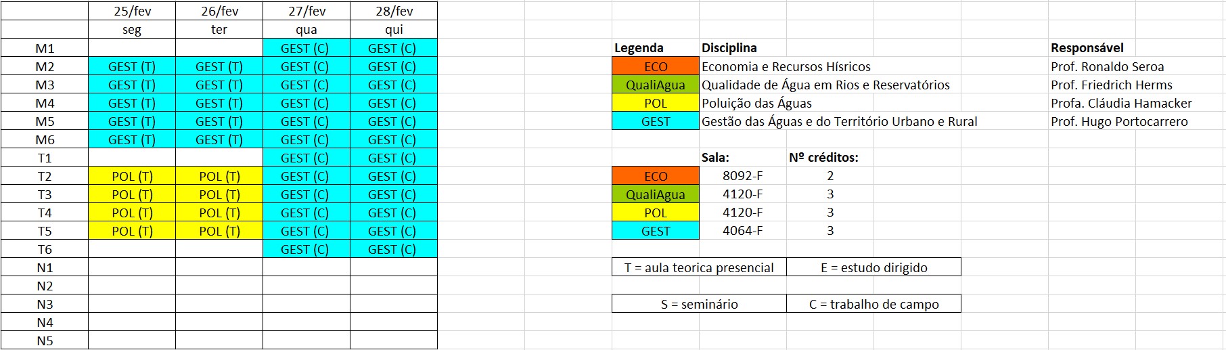Select the 8092-F room cell
Image resolution: width=1226 pixels, height=350 pixels.
click(x=743, y=176)
